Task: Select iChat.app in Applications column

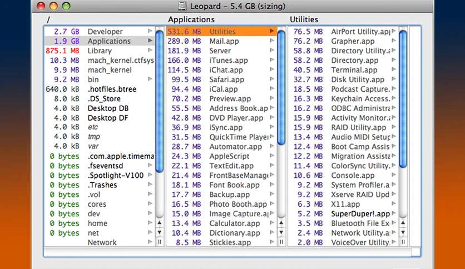Action: coord(221,70)
